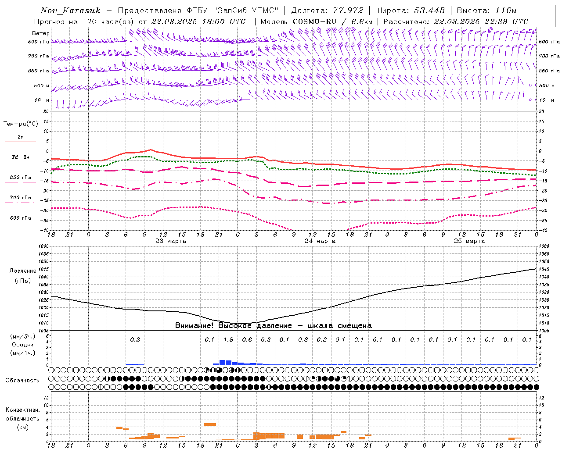This screenshot has height=449, width=562.
Task: Click the 1005 tick on left pressure axis
Action: click(43, 330)
